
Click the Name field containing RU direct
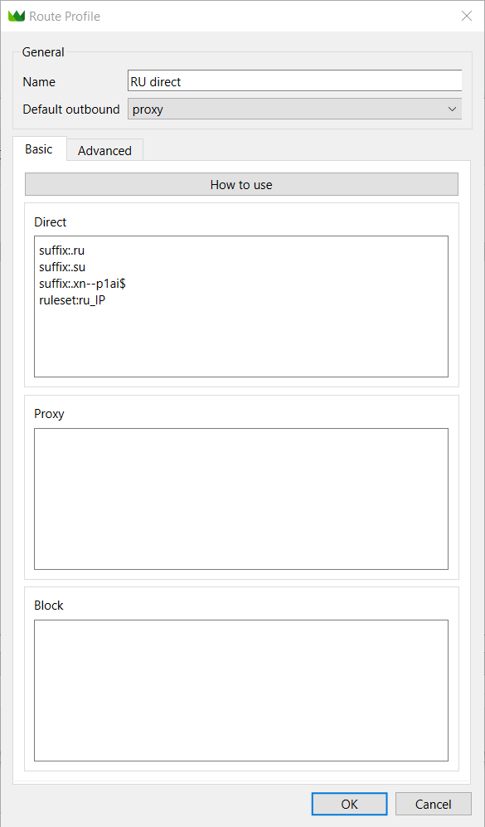[x=294, y=82]
